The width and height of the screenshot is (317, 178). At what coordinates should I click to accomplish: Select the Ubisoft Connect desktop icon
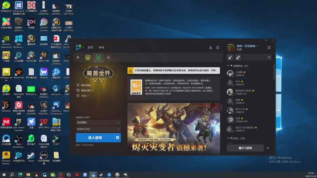(x=44, y=25)
